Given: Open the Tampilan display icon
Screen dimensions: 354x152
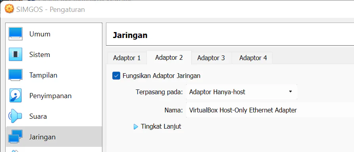Looking at the screenshot, I should (x=15, y=75).
